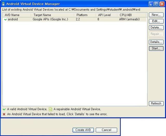This screenshot has width=166, height=136.
Task: Click the repairable device legend icon
Action: pos(50,109)
